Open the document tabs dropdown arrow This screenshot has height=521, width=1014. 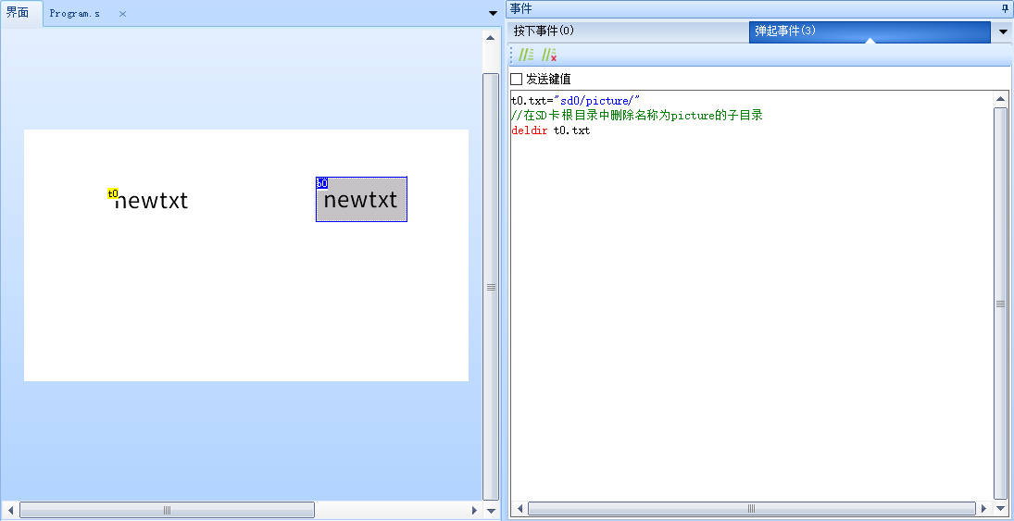pos(493,13)
